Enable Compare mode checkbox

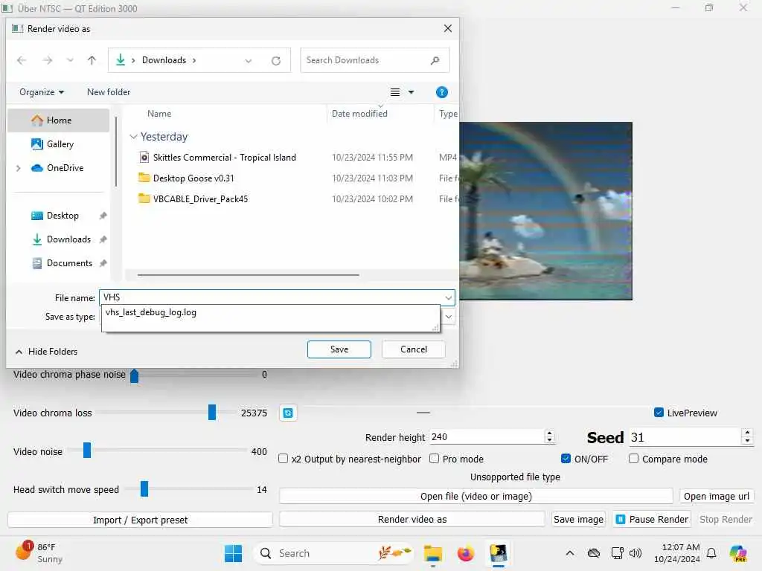[x=633, y=459]
